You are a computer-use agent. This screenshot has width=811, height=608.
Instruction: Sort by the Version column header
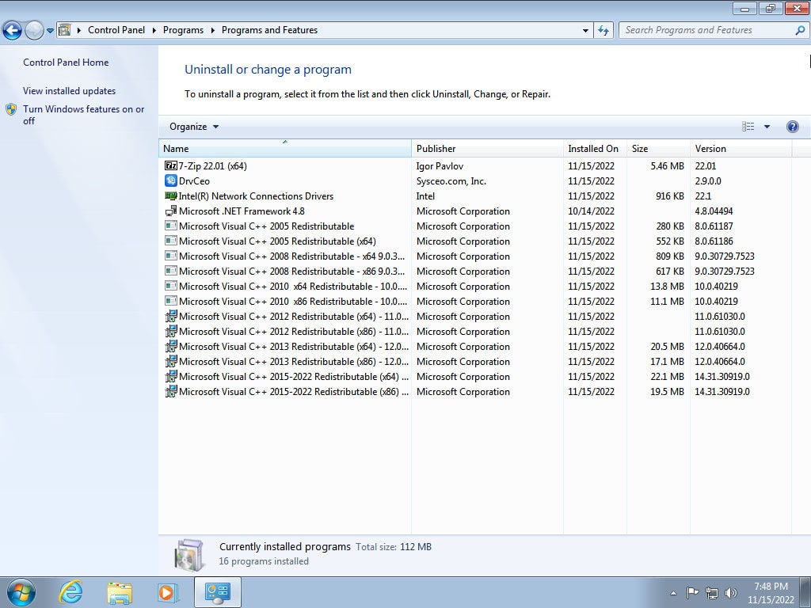(x=741, y=148)
